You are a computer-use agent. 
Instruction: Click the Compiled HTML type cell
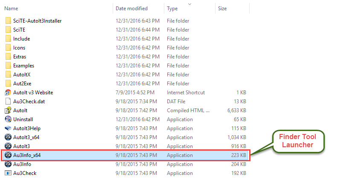click(188, 110)
